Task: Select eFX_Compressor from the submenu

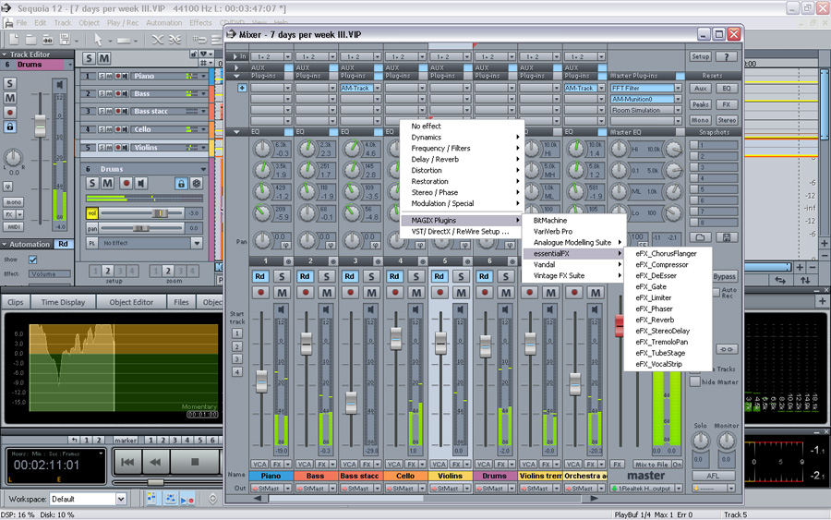Action: pos(662,265)
